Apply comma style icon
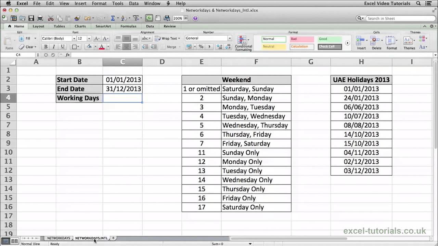This screenshot has height=246, width=438. [x=209, y=47]
